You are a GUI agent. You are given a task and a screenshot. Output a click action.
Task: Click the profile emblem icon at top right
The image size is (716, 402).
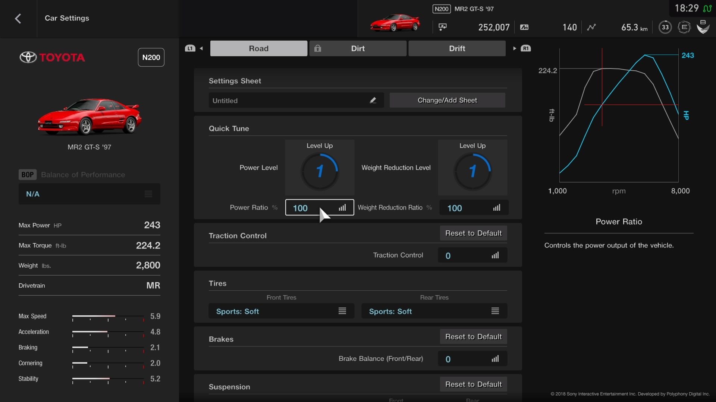point(703,27)
